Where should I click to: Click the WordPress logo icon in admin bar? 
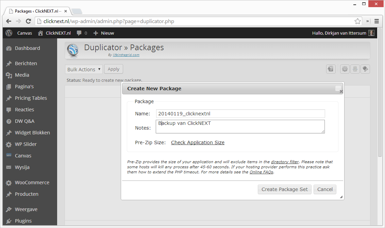pos(9,33)
